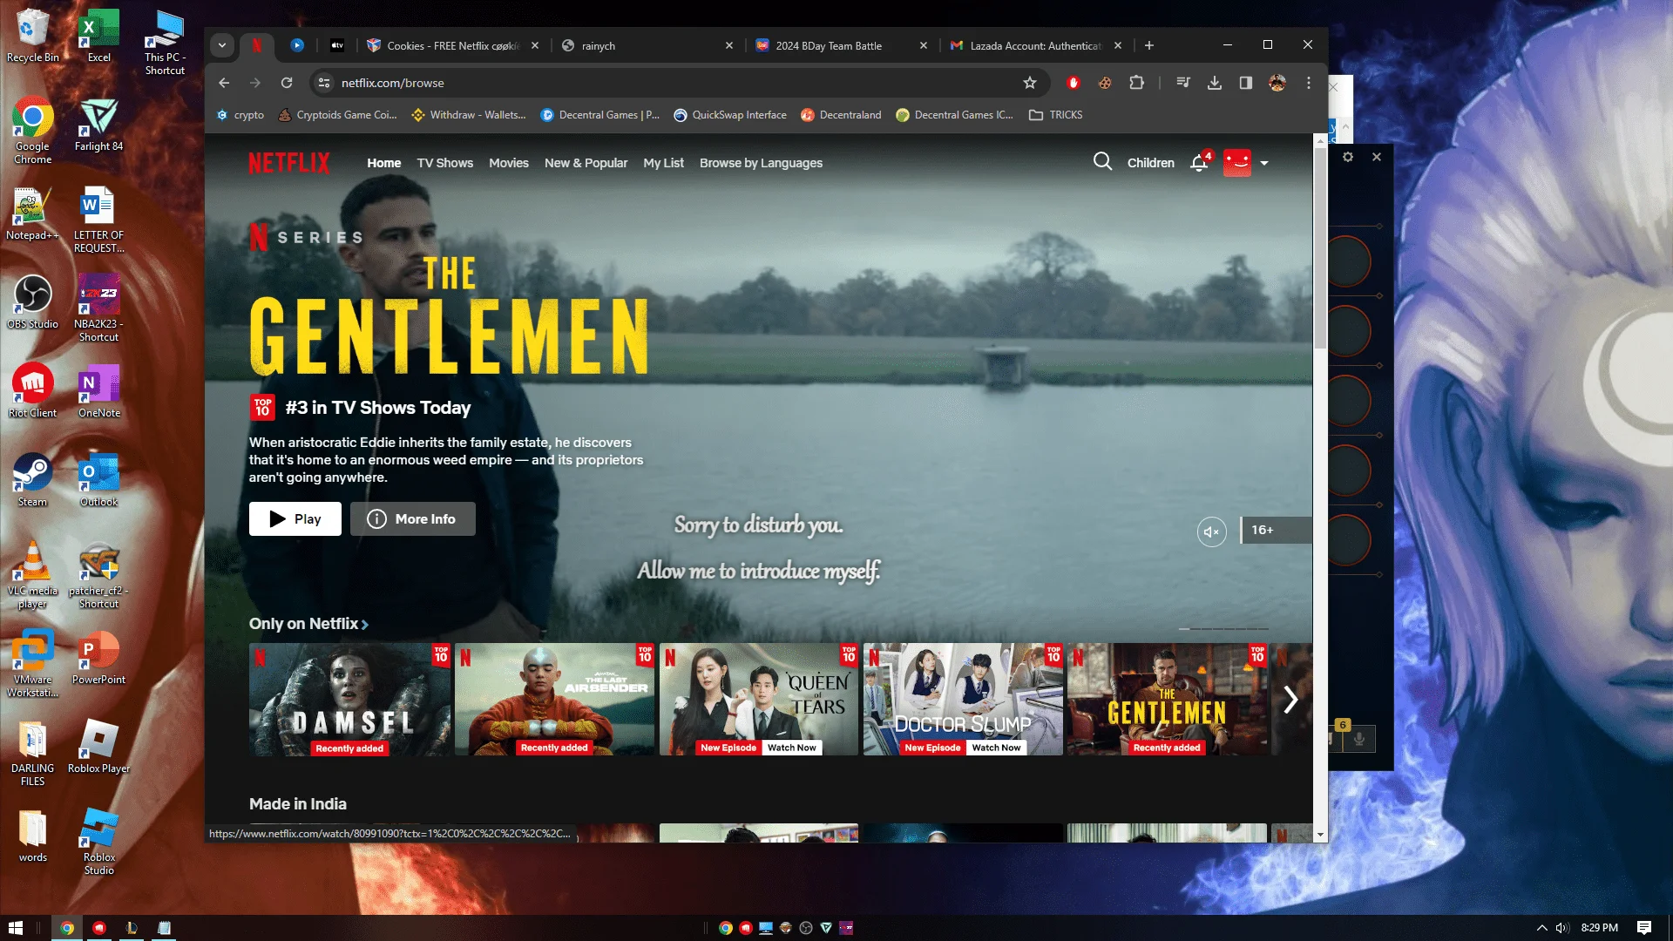Open the Damsel thumbnail

(x=349, y=700)
